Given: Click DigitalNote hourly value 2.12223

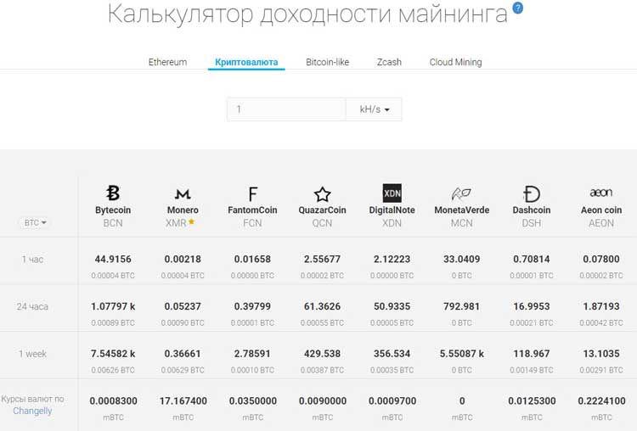Looking at the screenshot, I should (392, 259).
